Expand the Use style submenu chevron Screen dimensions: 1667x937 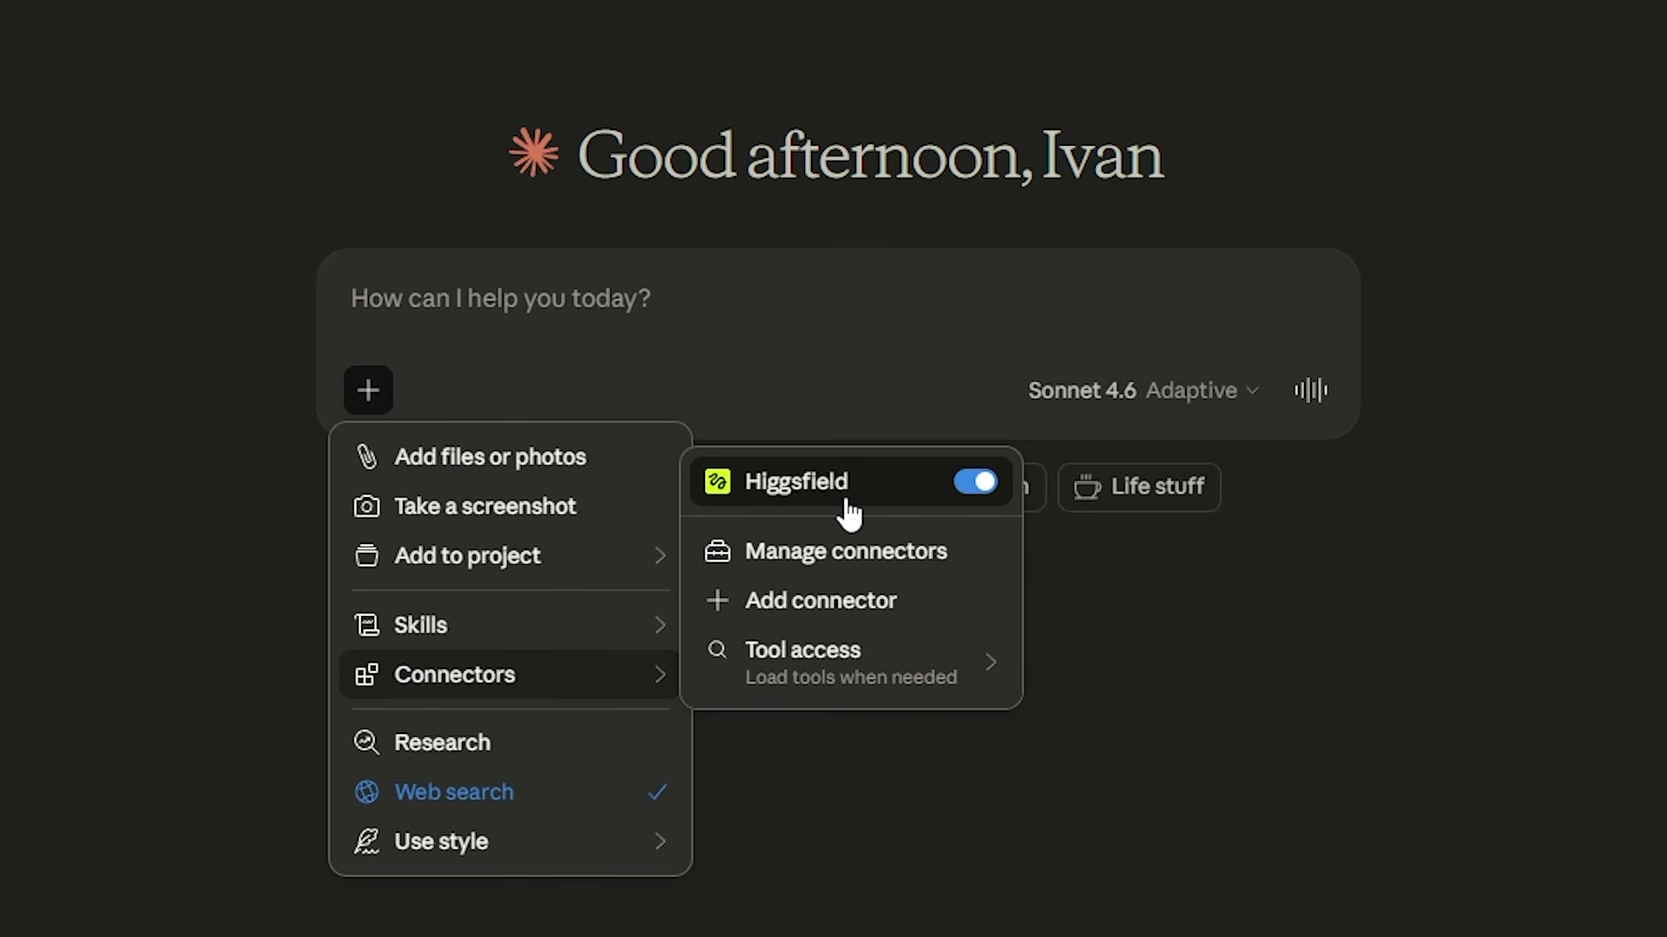pos(660,842)
